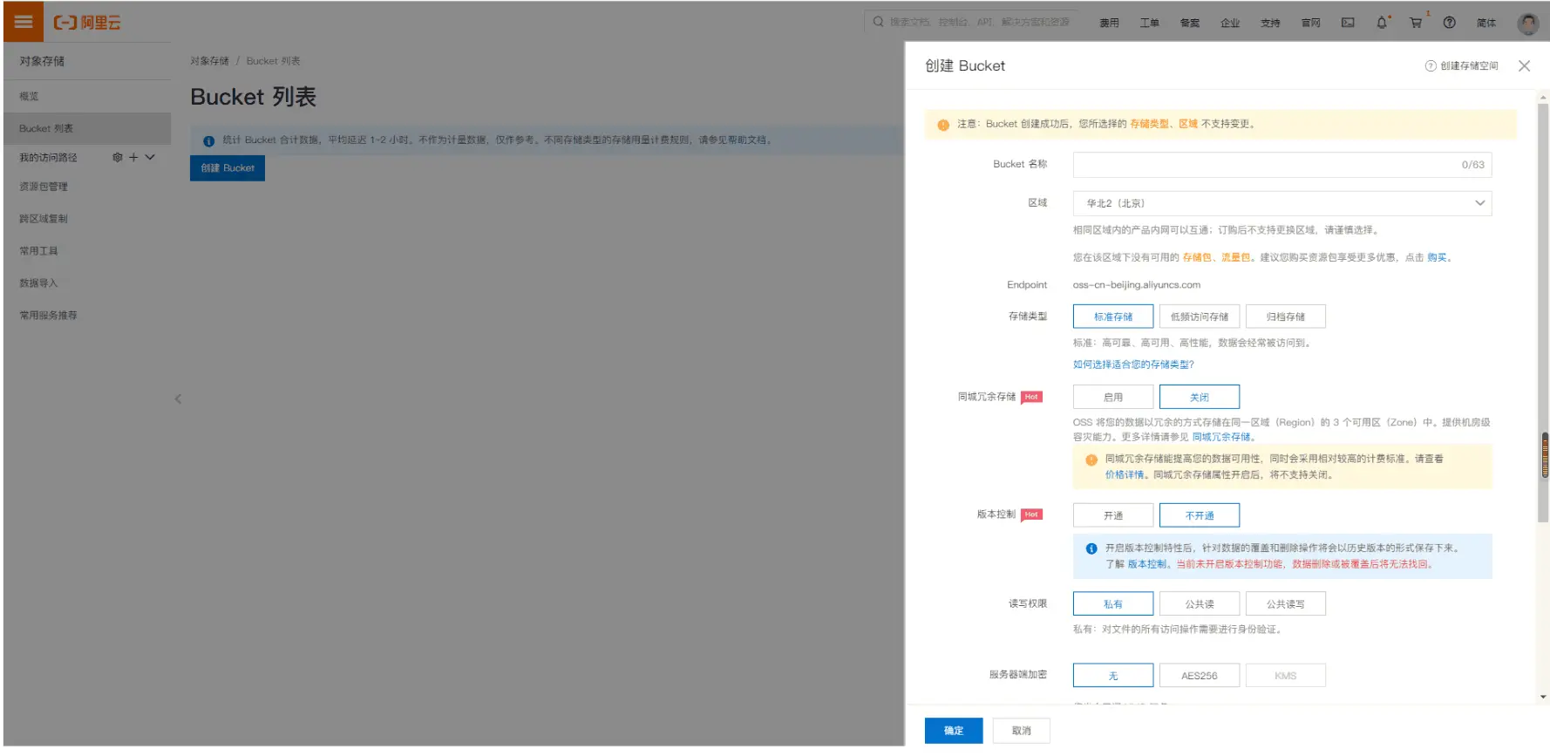1550x756 pixels.
Task: Collapse the left sidebar with arrow handle
Action: 178,399
